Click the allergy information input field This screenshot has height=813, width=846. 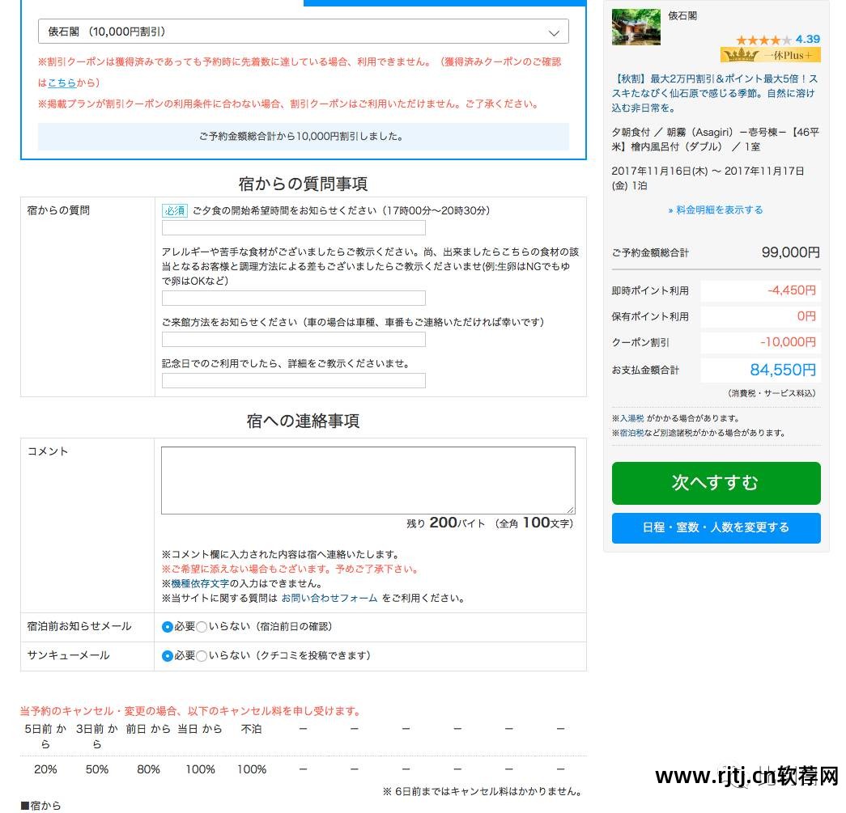coord(294,299)
